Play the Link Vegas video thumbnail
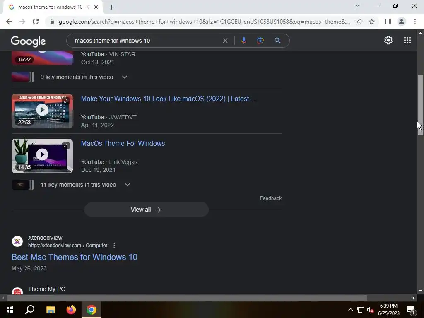Viewport: 424px width, 318px height. pos(42,156)
